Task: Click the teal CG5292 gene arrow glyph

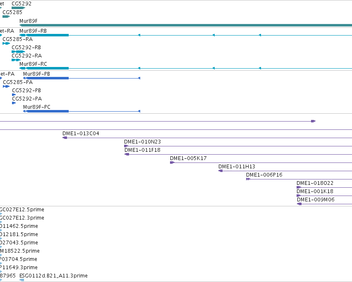Action: [x=19, y=8]
